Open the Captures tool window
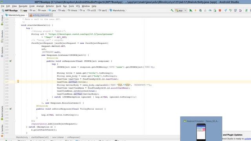This screenshot has width=251, height=141. (x=2, y=52)
